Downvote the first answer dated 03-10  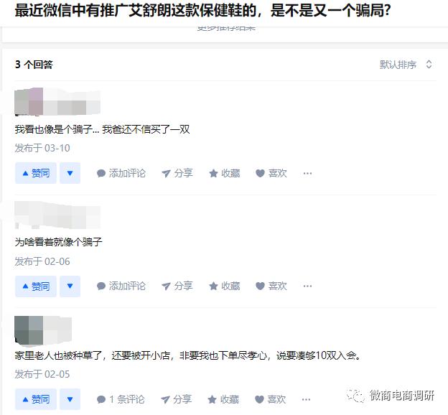coord(70,173)
